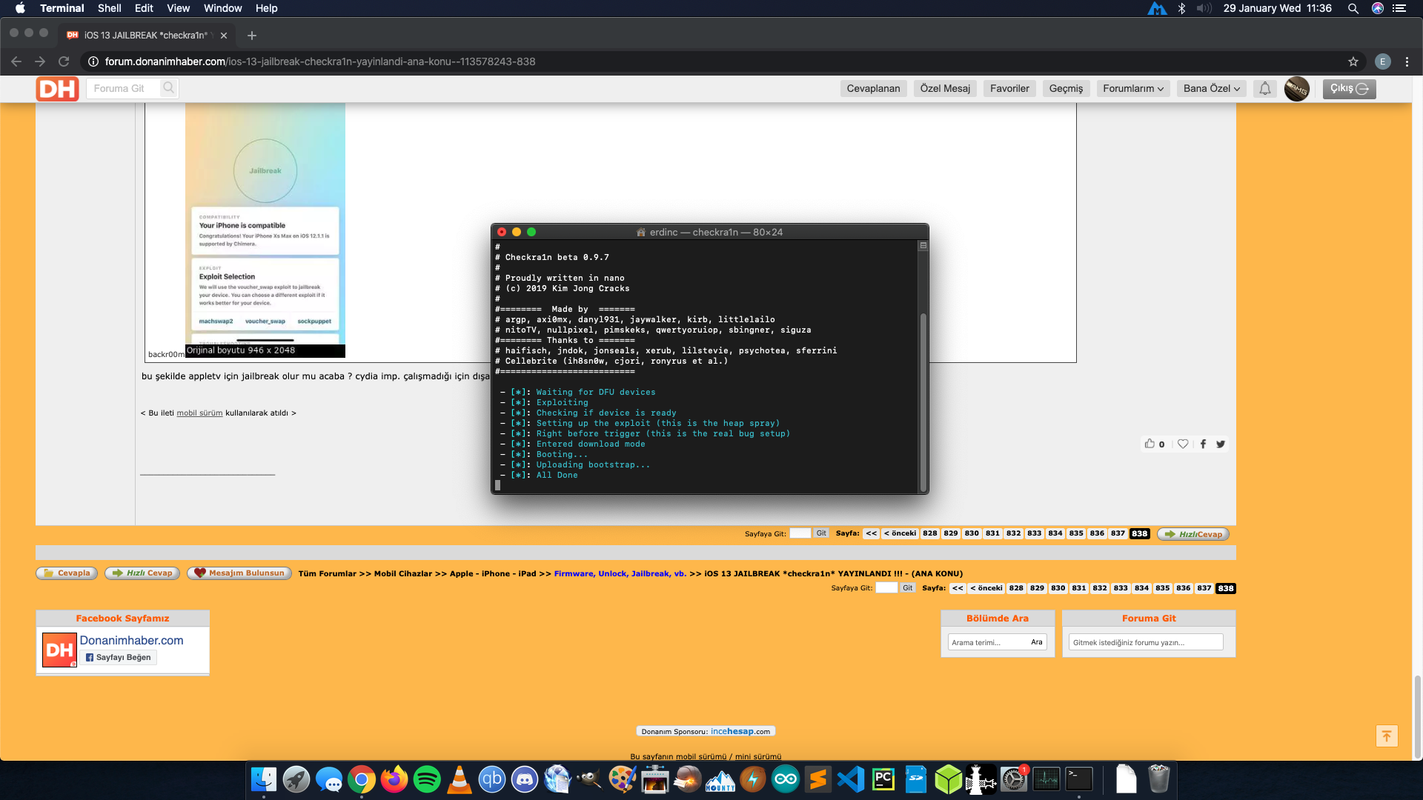Viewport: 1423px width, 800px height.
Task: Open Terminal Shell menu
Action: (x=109, y=8)
